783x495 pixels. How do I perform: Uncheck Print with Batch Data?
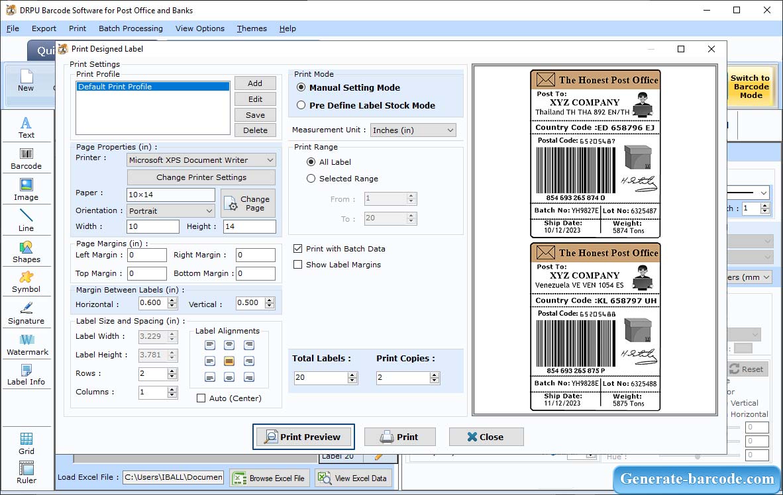click(x=297, y=249)
